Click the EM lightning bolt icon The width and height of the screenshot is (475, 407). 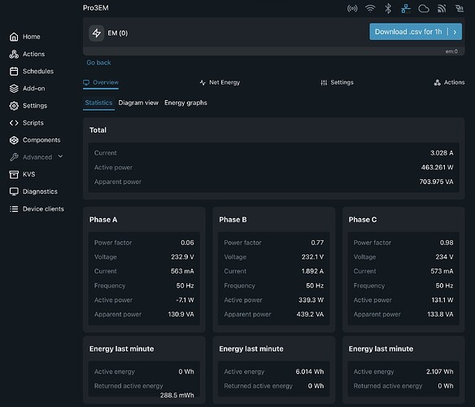point(97,33)
